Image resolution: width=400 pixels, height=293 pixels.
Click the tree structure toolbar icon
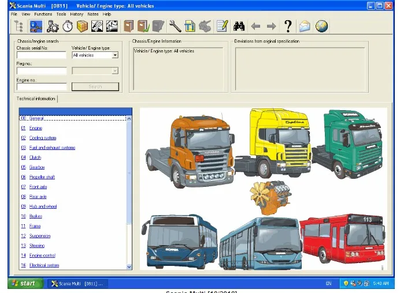[x=19, y=26]
